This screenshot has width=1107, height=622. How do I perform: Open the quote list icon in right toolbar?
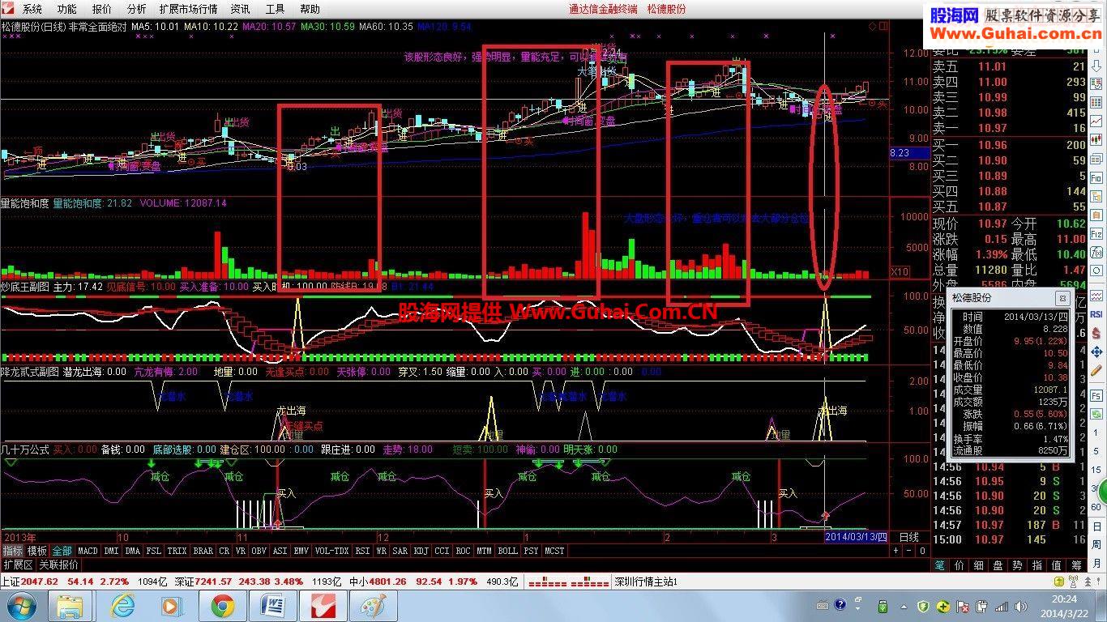coord(1095,83)
